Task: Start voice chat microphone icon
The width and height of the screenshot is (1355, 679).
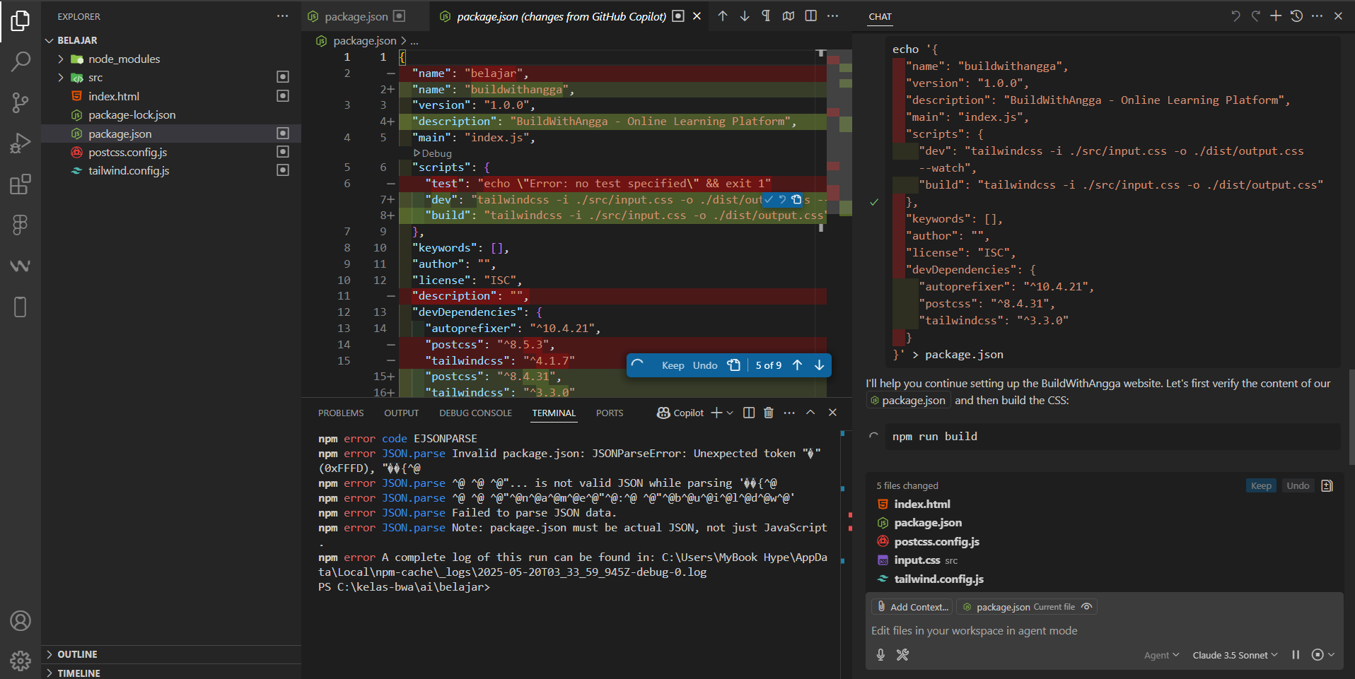Action: (x=880, y=655)
